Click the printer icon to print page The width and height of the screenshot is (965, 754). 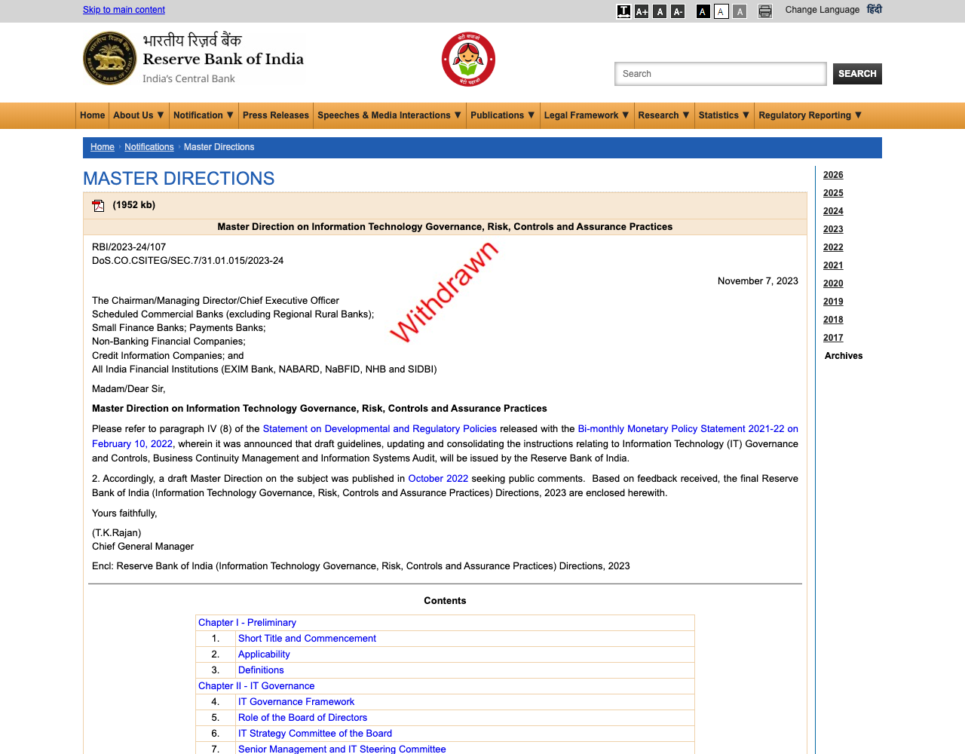click(765, 11)
